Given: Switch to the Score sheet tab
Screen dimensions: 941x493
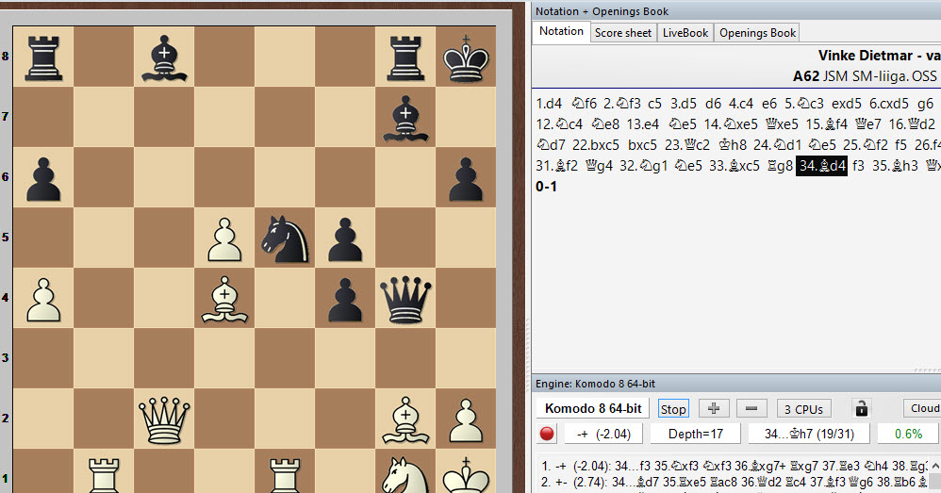Looking at the screenshot, I should [622, 32].
